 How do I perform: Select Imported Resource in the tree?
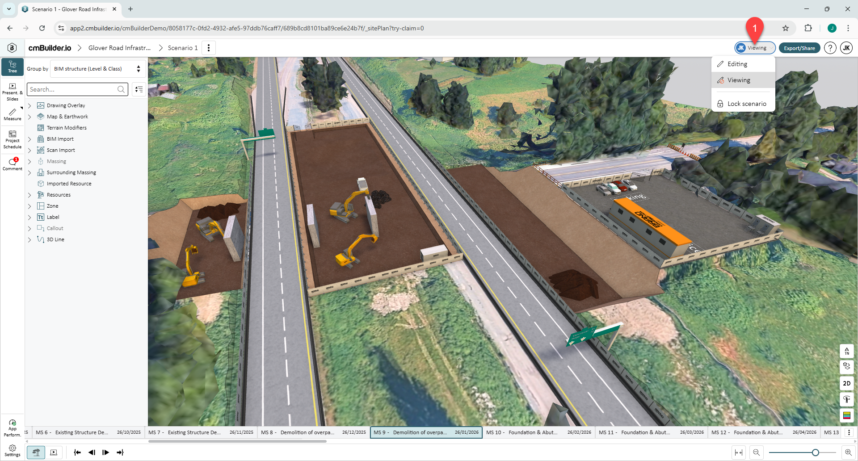pos(69,184)
